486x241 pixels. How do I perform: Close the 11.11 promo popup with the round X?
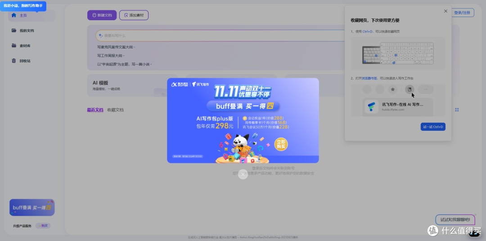(243, 174)
